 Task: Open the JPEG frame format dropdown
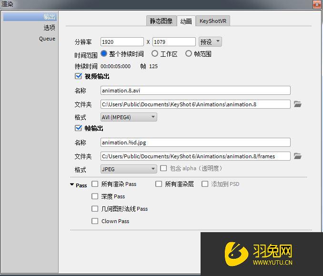pyautogui.click(x=129, y=169)
